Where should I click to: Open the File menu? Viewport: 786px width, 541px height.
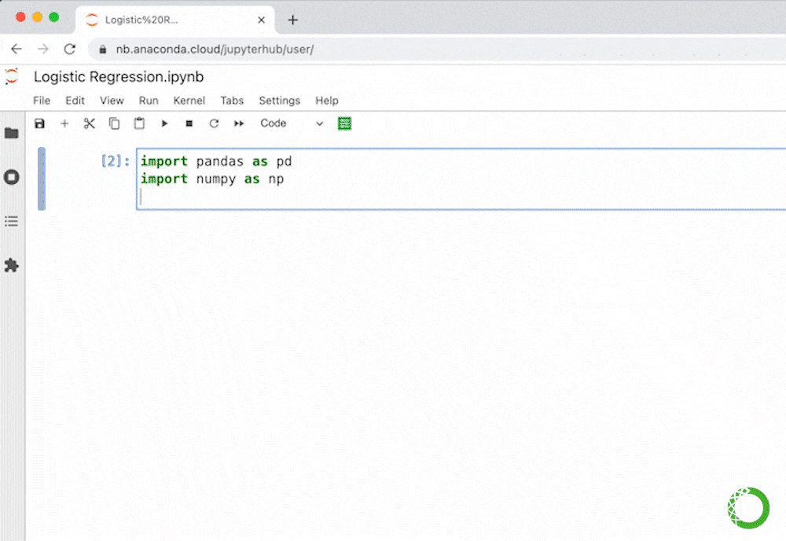pos(42,101)
